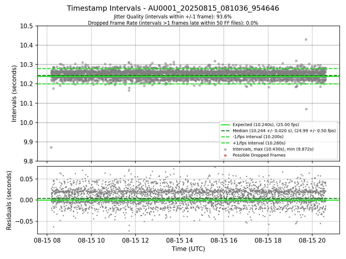Click the "Jitter Quality" 93.6% subtitle line
346x259 pixels.
click(173, 17)
